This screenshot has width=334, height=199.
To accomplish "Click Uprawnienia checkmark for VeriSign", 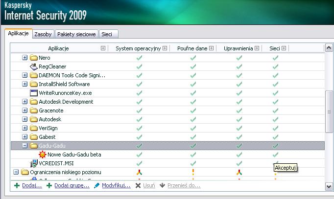I will pos(239,128).
